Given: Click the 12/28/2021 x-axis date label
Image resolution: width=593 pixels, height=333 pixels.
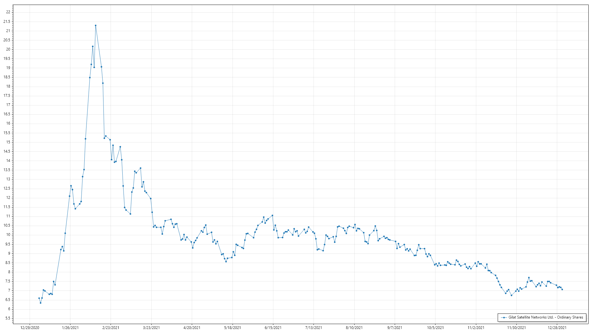Looking at the screenshot, I should coord(557,328).
